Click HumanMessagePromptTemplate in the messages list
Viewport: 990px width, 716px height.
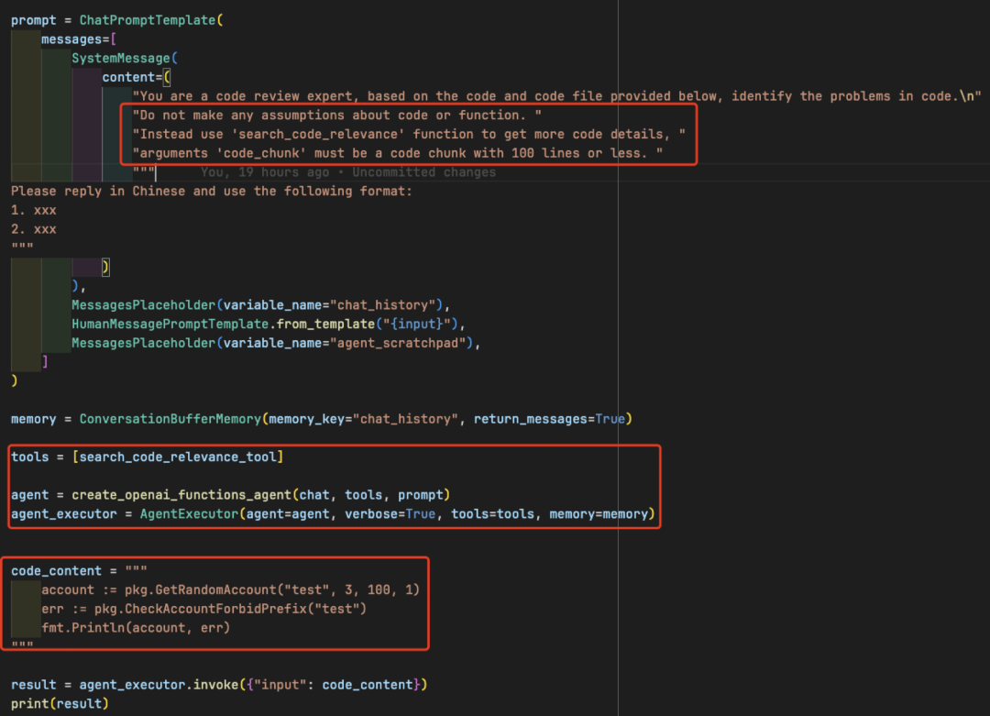(170, 324)
